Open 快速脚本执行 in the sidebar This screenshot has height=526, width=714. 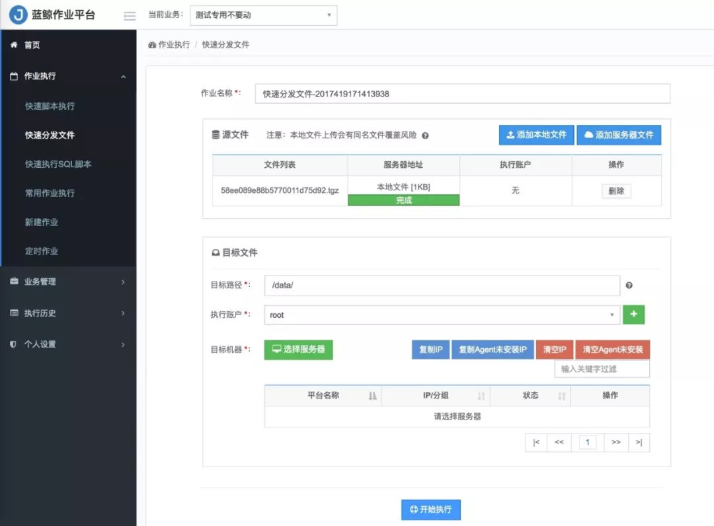click(x=50, y=106)
